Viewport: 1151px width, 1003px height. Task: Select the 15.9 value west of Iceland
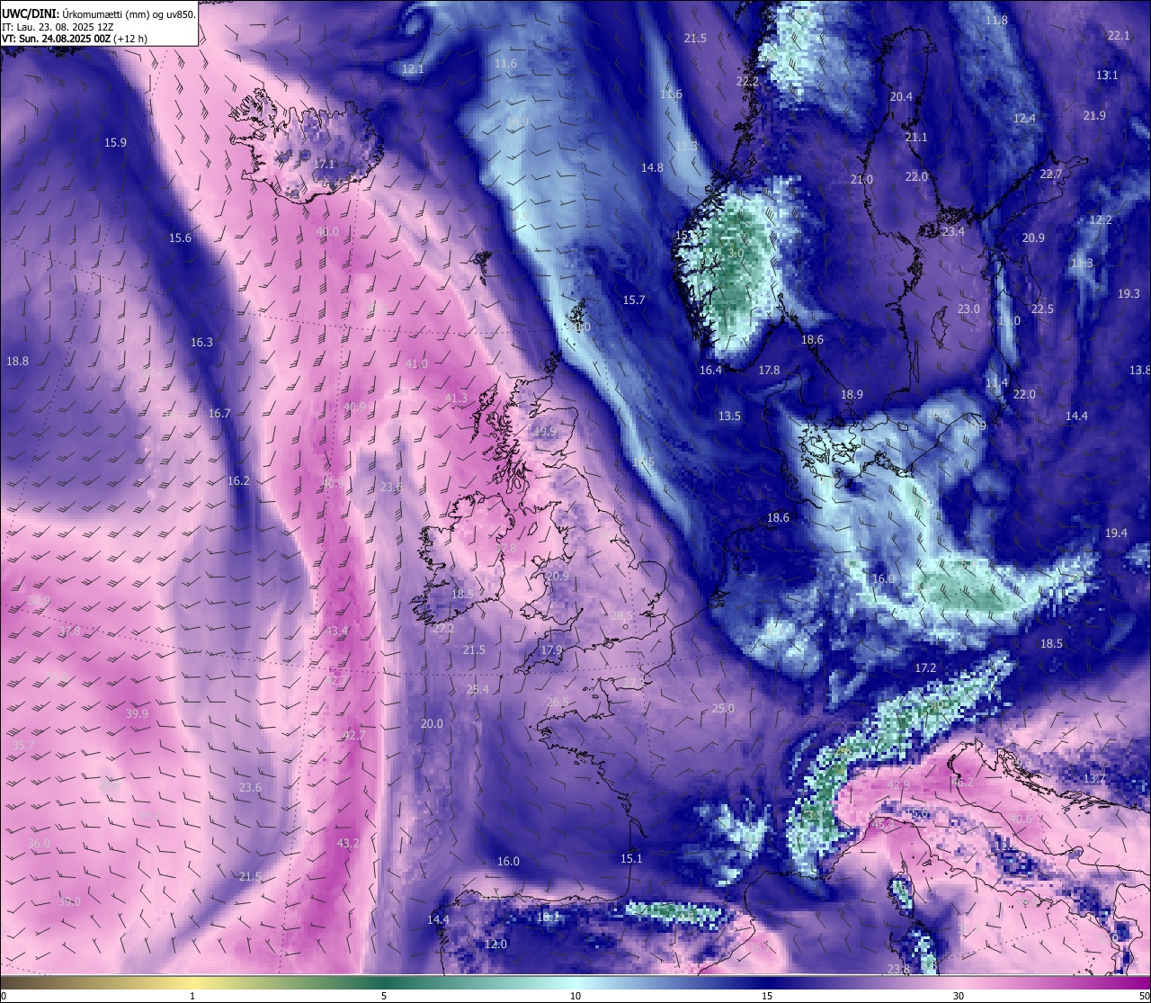pyautogui.click(x=115, y=142)
